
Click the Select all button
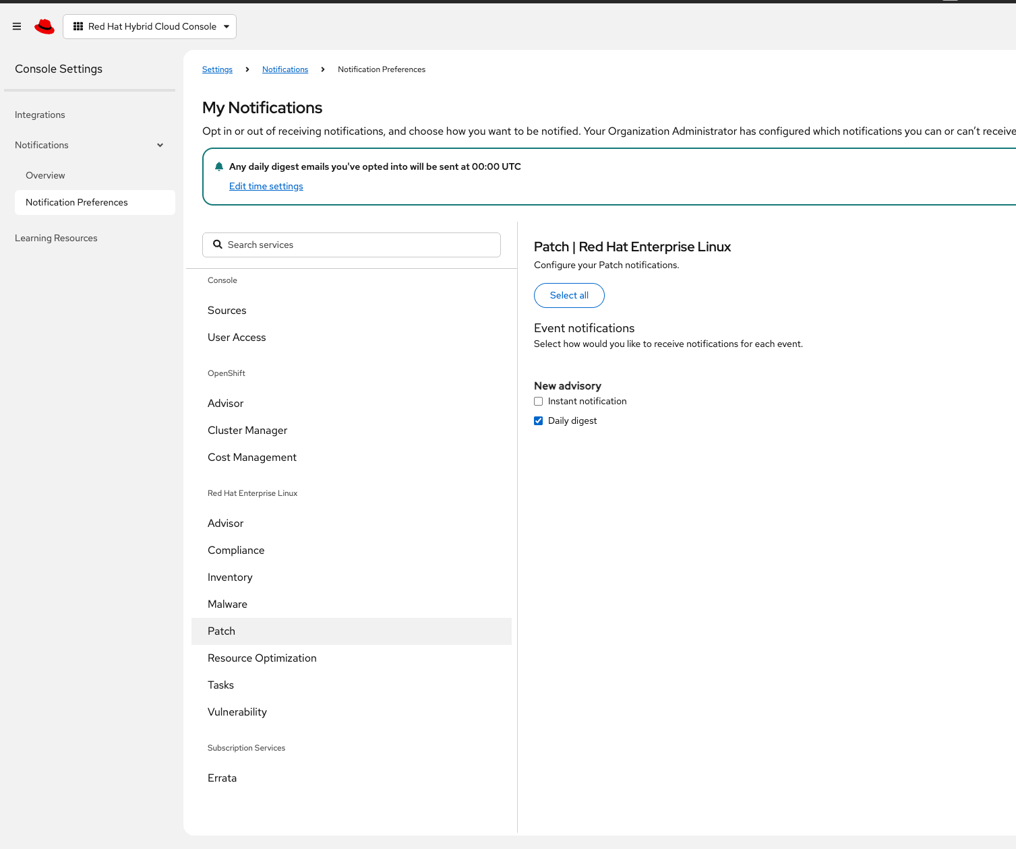[x=569, y=295]
